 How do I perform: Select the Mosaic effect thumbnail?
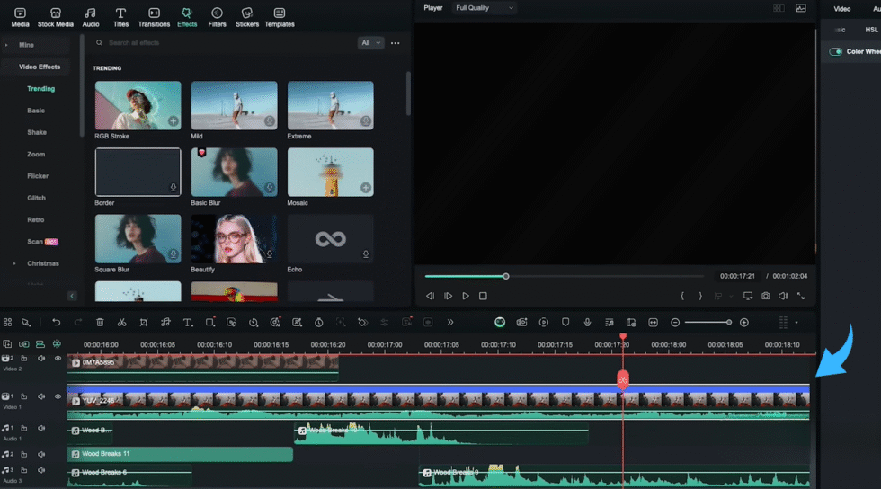[x=330, y=172]
